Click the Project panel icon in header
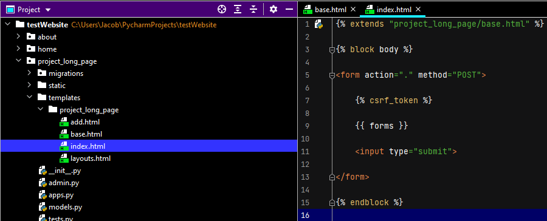The height and width of the screenshot is (221, 547). pos(10,10)
